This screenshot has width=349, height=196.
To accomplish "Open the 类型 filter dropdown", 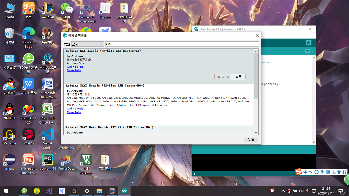I will 88,44.
